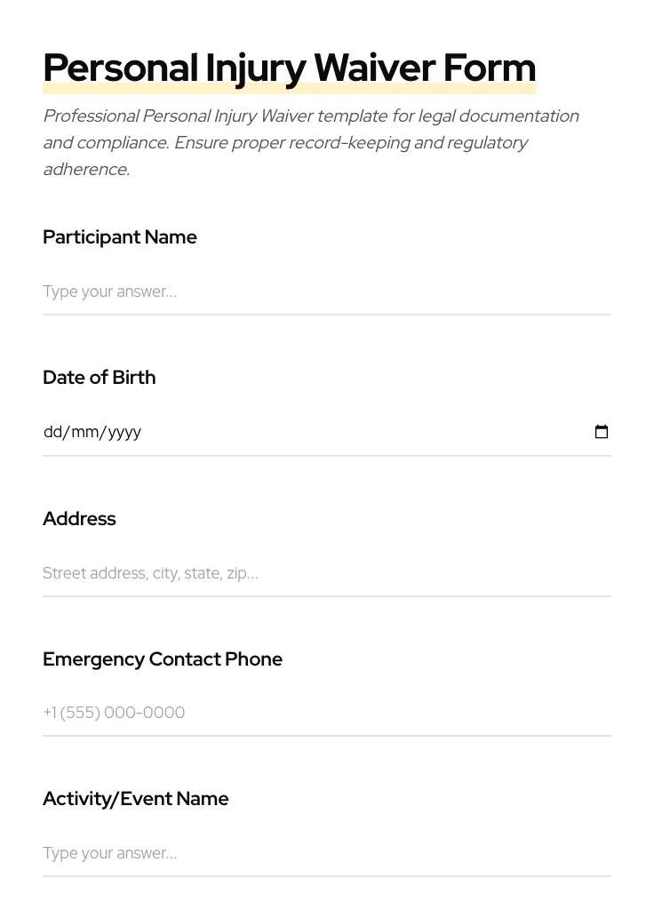Click the Address label
This screenshot has height=910, width=654.
tap(79, 519)
